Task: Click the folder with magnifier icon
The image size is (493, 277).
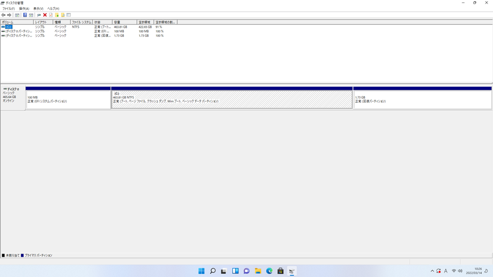Action: 63,15
